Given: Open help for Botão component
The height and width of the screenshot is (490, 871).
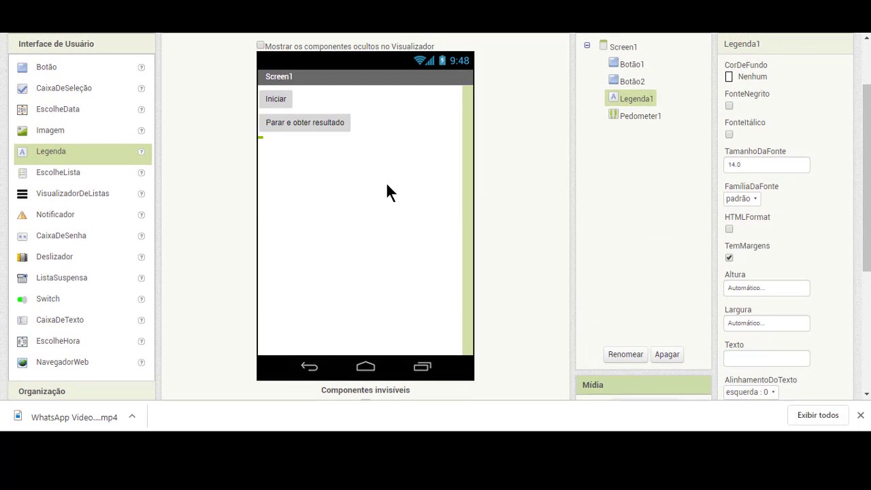Looking at the screenshot, I should coord(142,67).
